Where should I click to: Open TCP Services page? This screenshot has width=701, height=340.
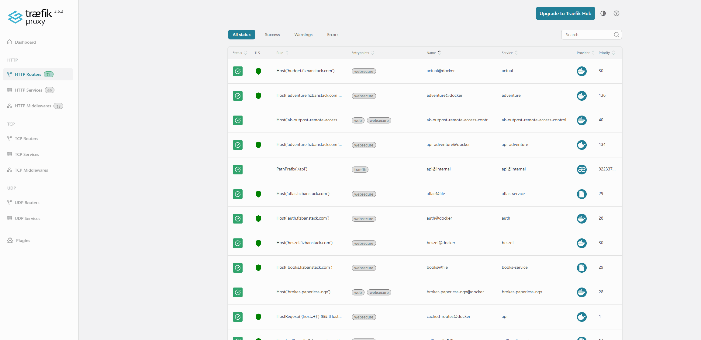pos(38,154)
